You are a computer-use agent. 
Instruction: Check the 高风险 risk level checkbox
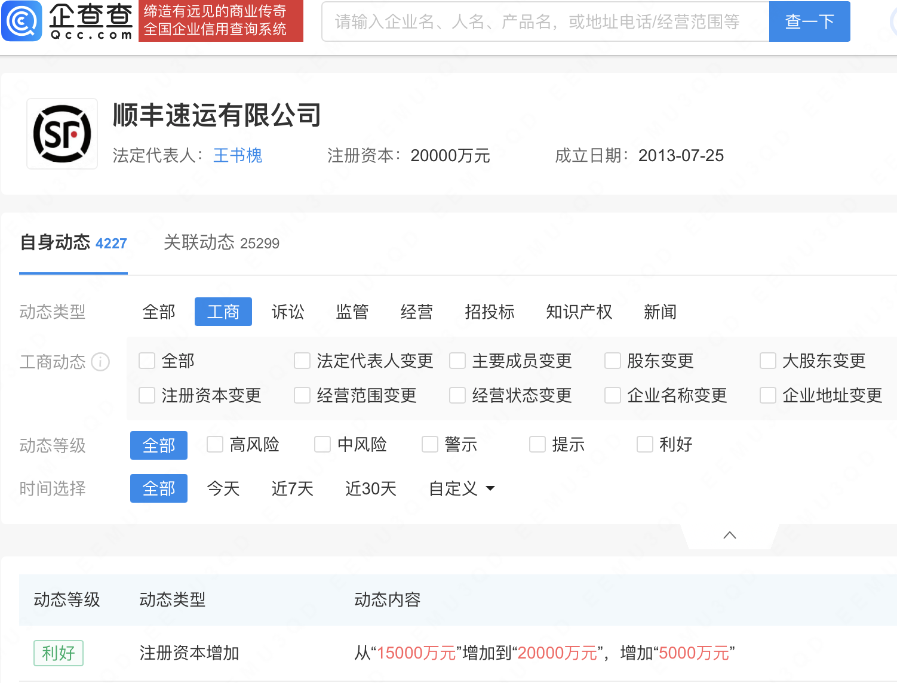[x=214, y=444]
